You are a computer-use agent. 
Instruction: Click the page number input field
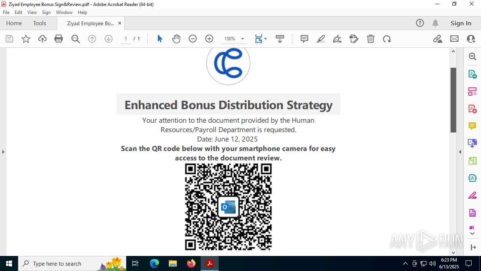point(126,39)
